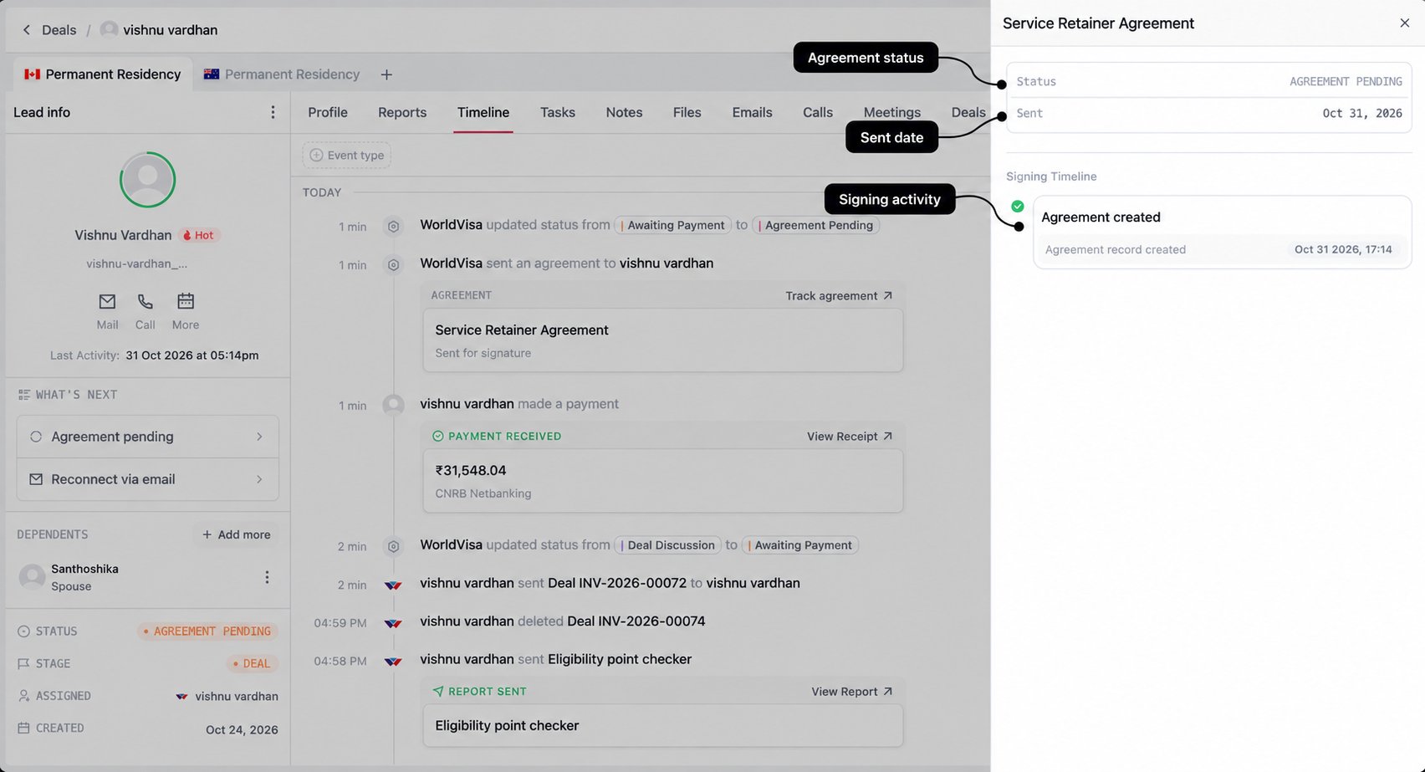Open the Profile tab
Viewport: 1425px width, 772px height.
pyautogui.click(x=328, y=112)
